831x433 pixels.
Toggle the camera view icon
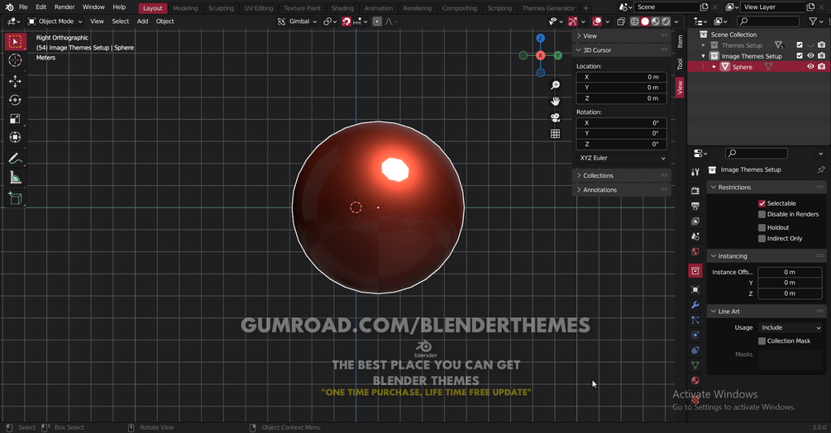(x=555, y=117)
